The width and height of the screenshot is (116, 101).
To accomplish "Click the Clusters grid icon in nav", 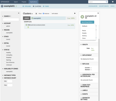I will click(33, 6).
